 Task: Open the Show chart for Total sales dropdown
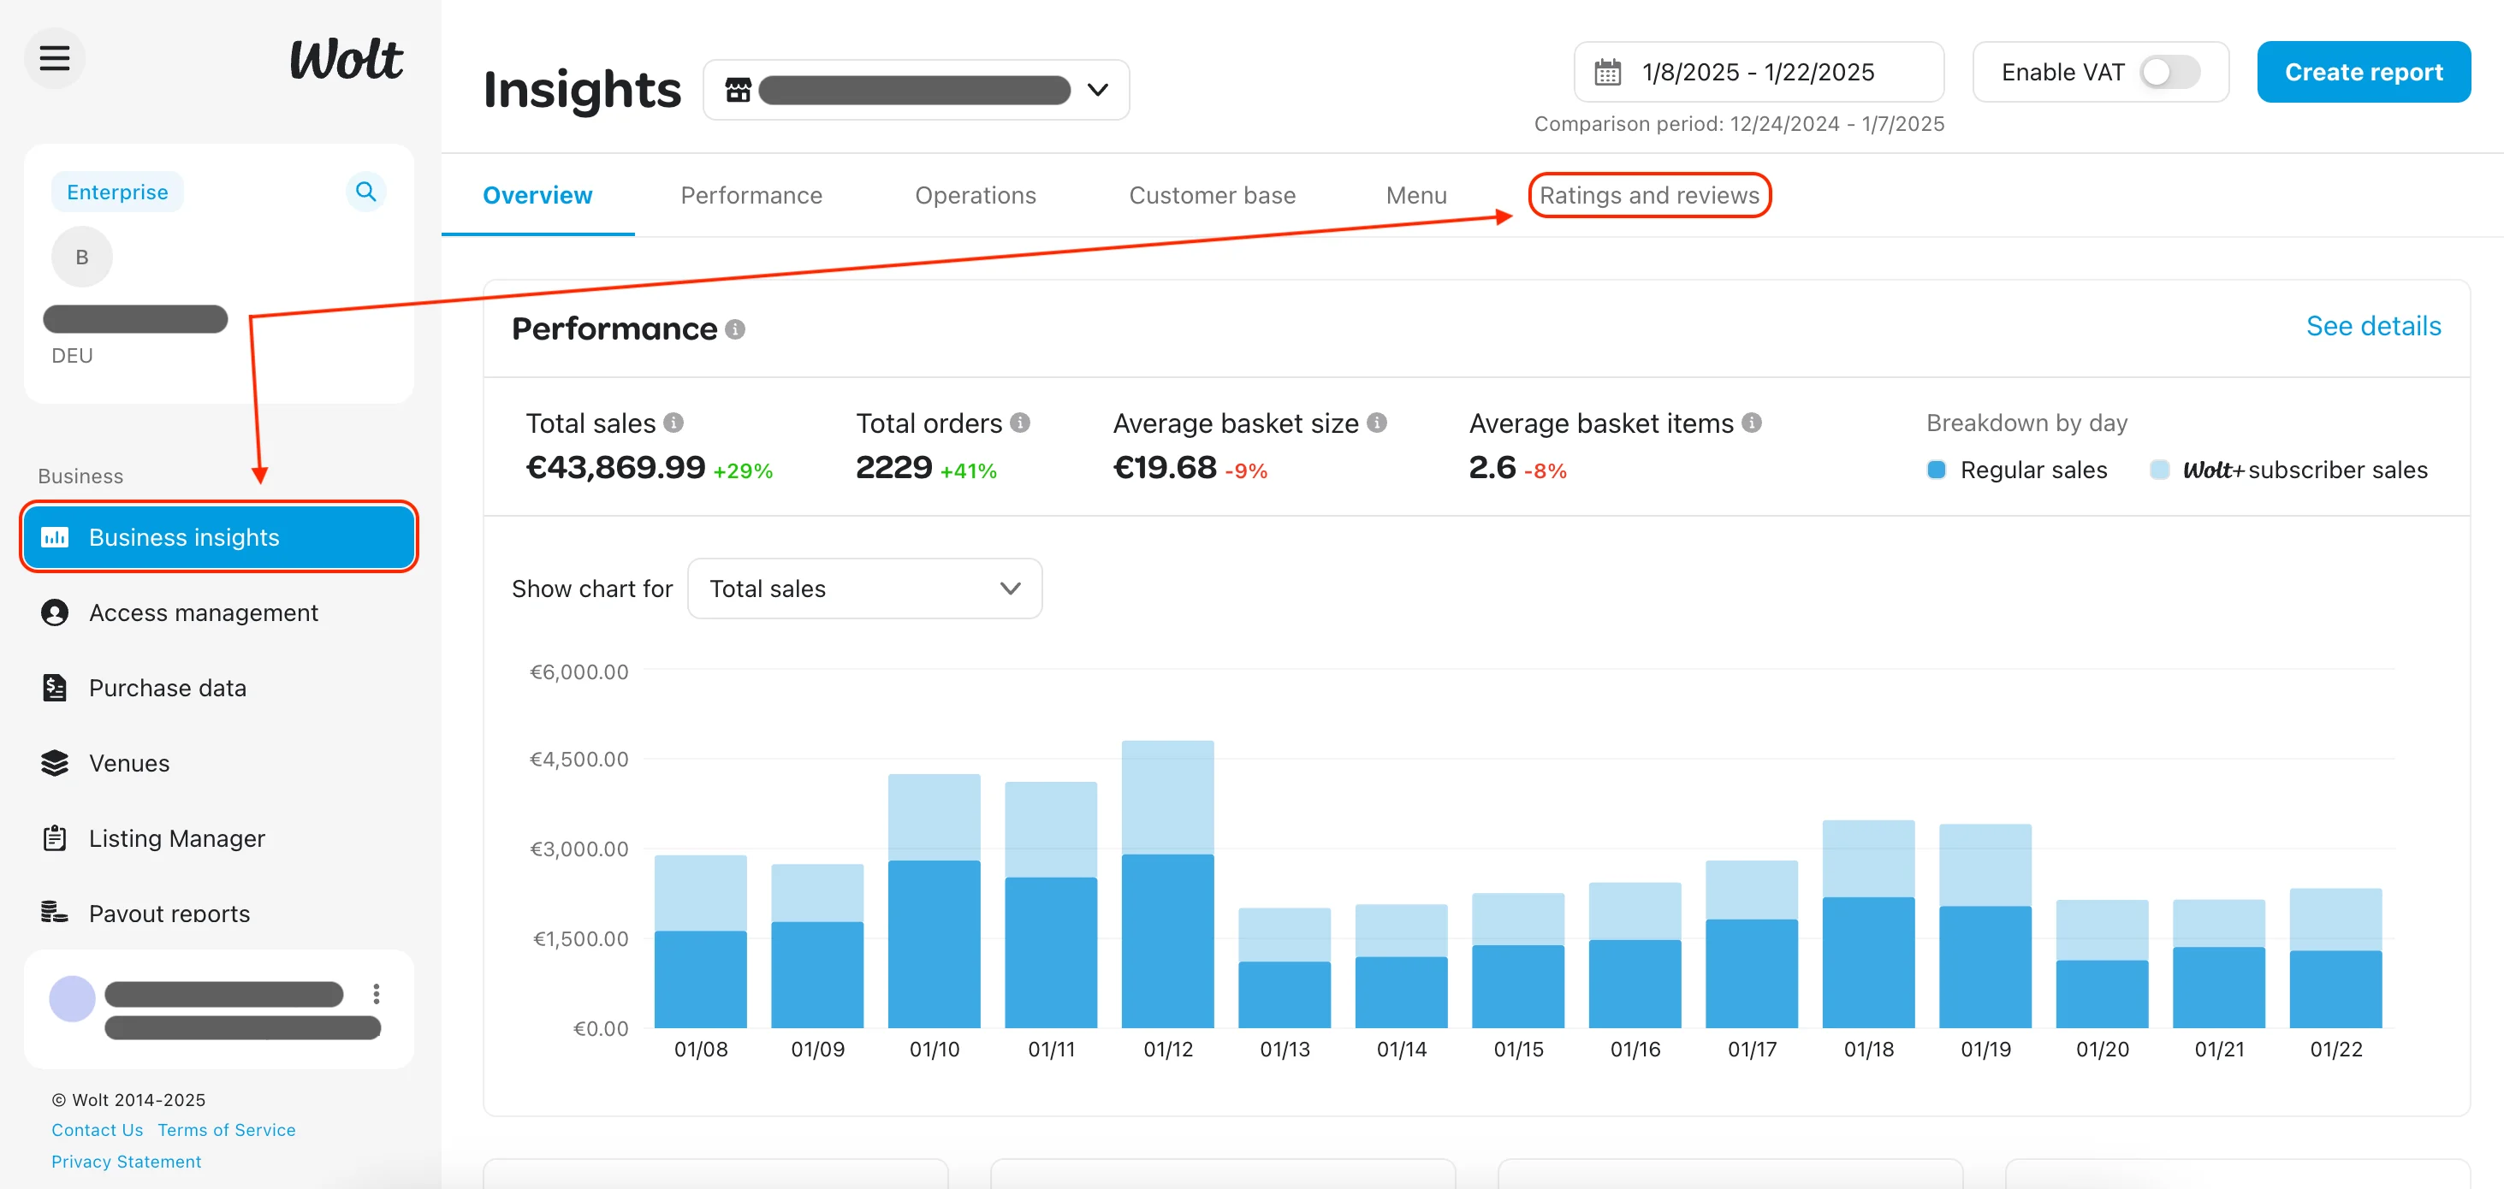click(x=864, y=589)
